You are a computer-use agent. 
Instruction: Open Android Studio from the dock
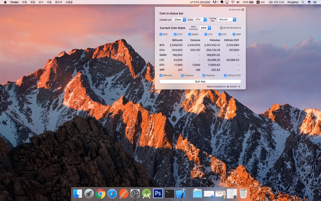(146, 193)
